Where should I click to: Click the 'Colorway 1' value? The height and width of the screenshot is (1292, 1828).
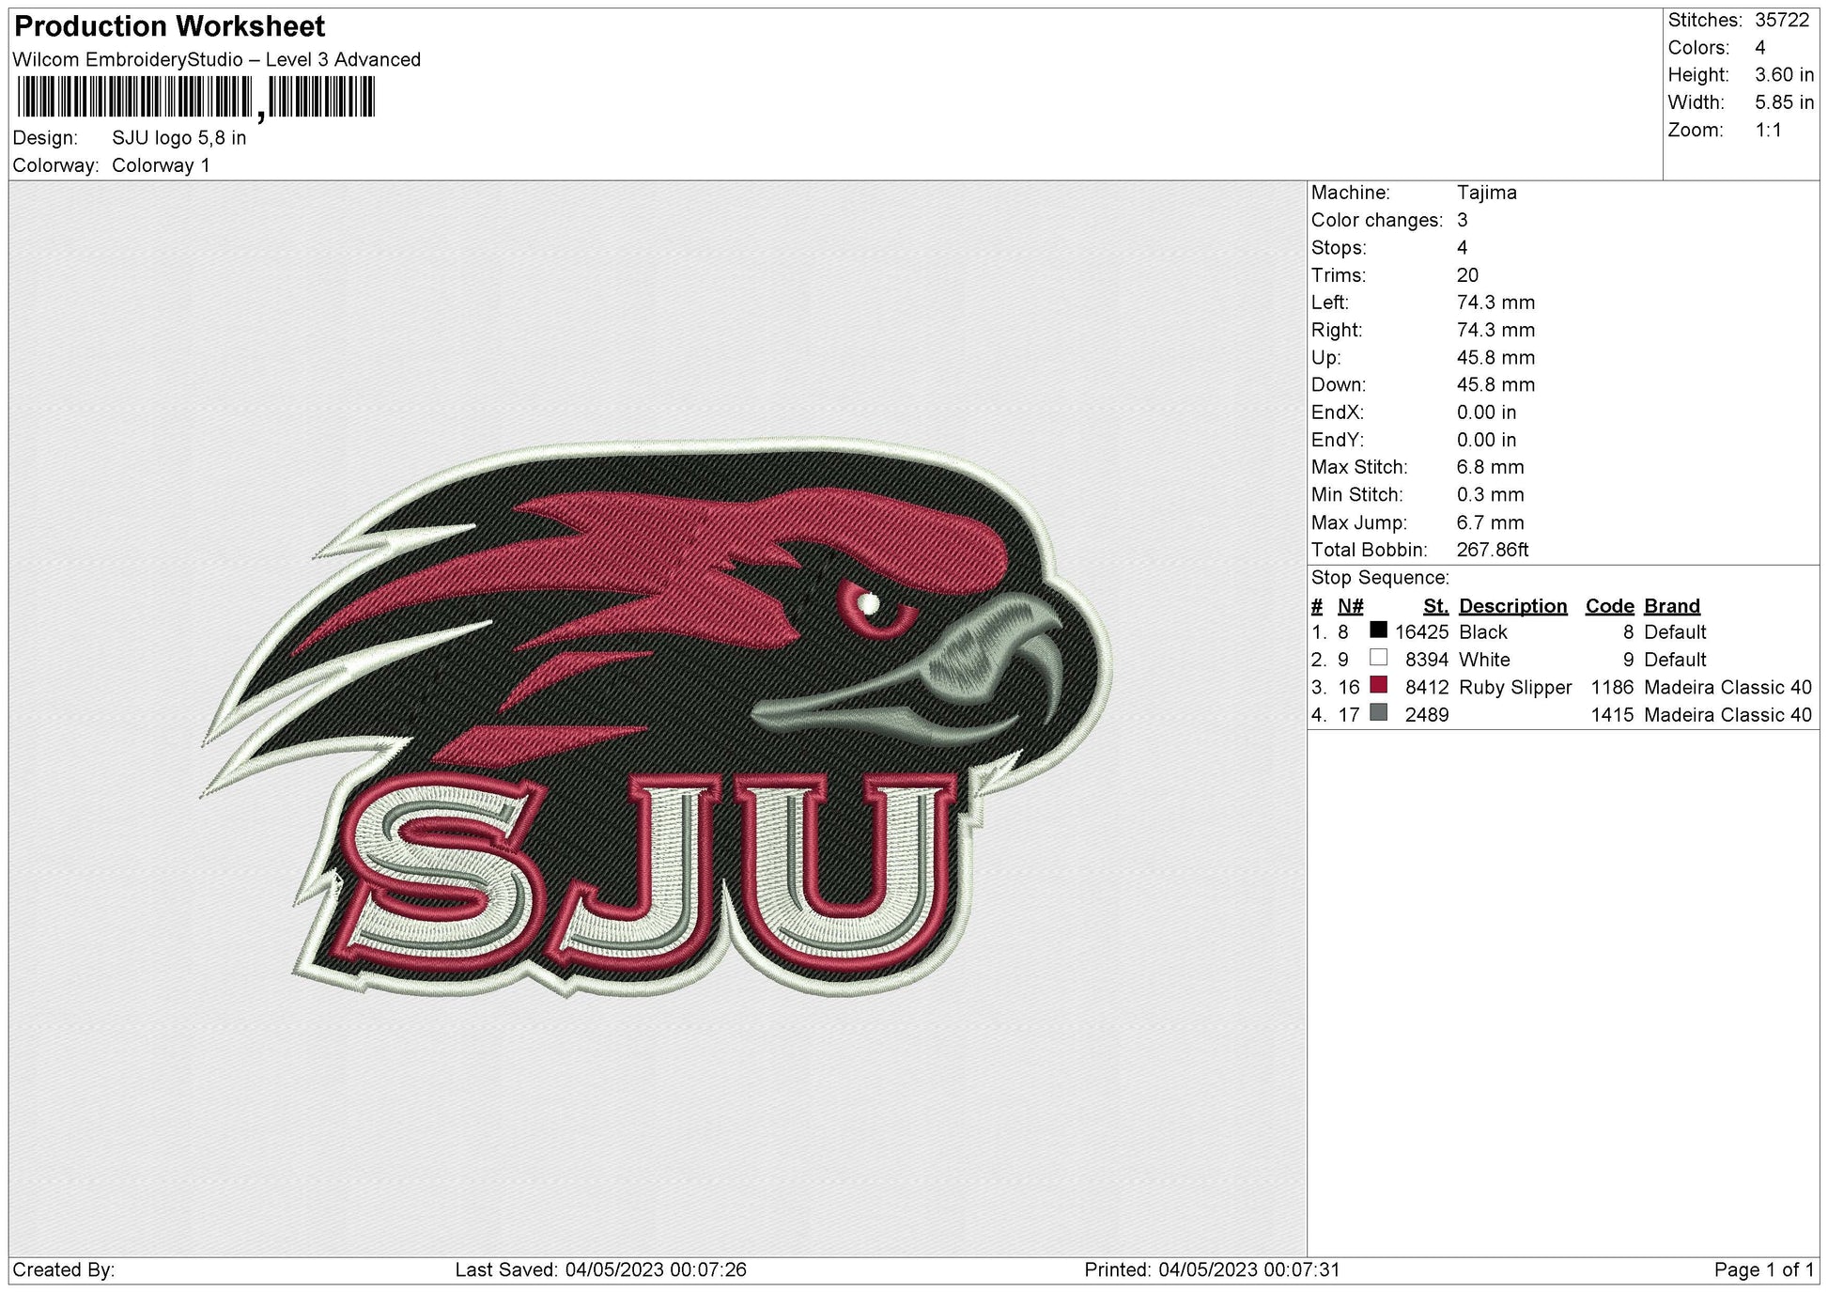click(161, 165)
